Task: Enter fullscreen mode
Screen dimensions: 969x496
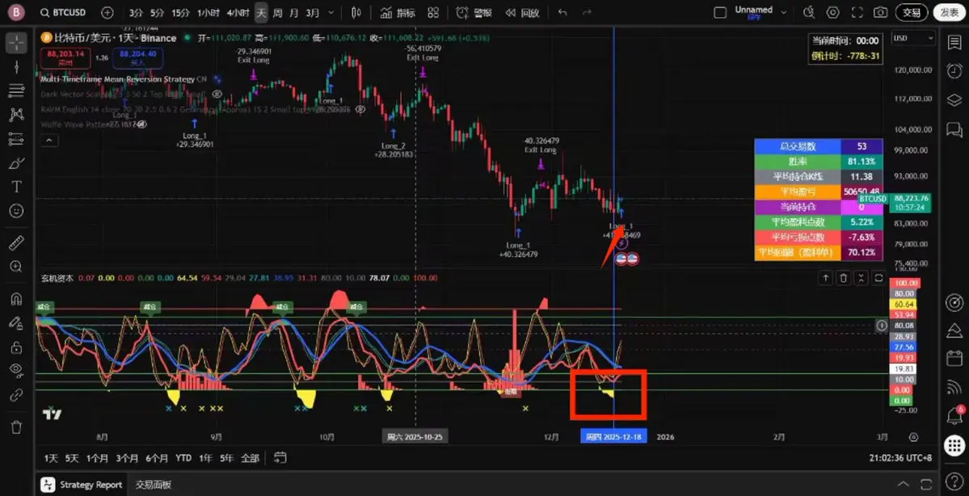Action: click(x=857, y=12)
